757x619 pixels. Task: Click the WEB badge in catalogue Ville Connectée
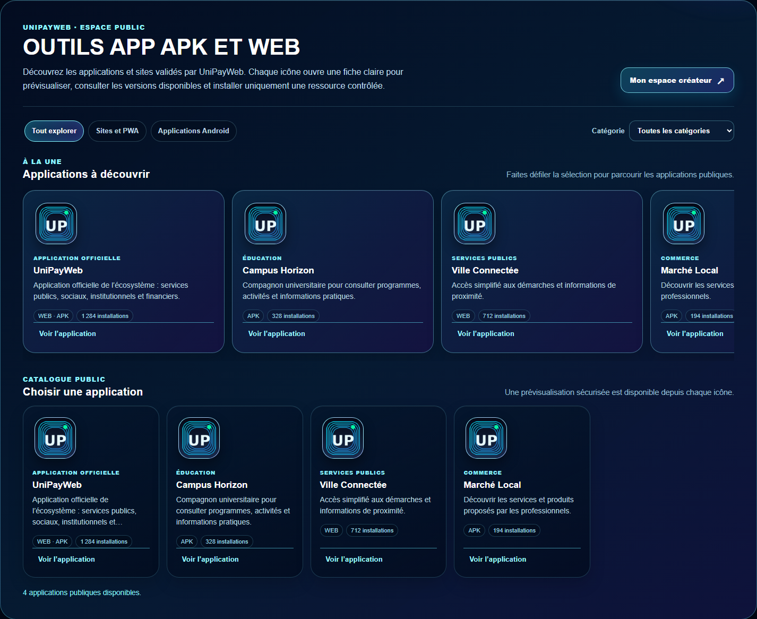331,530
